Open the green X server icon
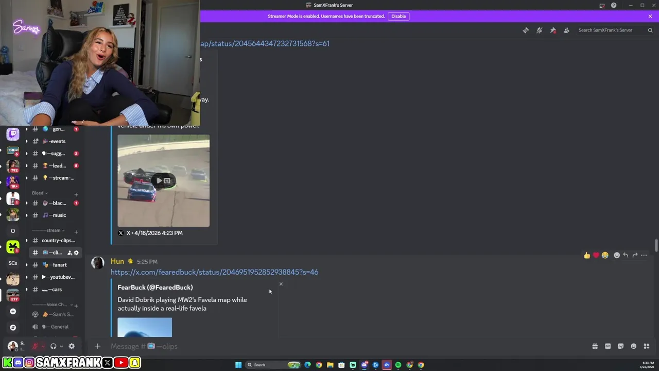Viewport: 659px width, 371px height. pos(13,247)
